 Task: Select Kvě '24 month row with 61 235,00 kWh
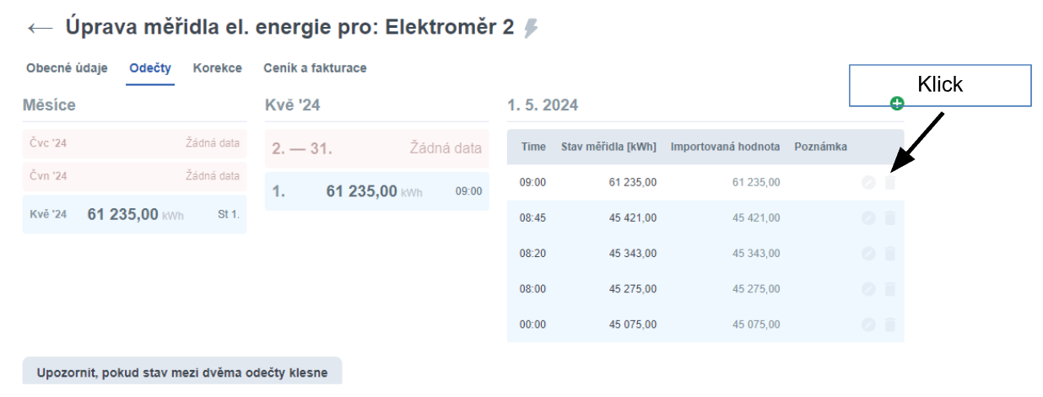(x=134, y=214)
